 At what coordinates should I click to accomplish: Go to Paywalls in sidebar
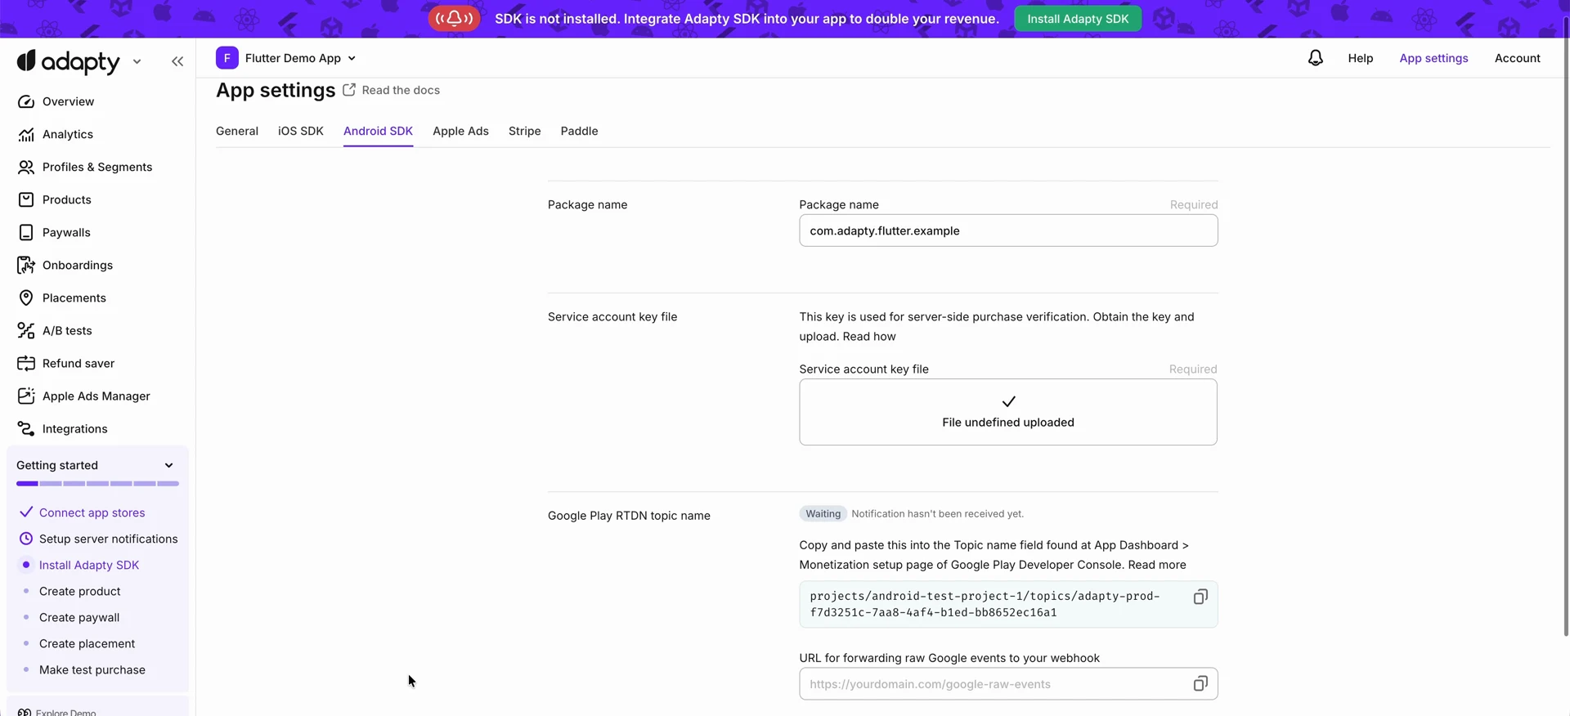(66, 232)
